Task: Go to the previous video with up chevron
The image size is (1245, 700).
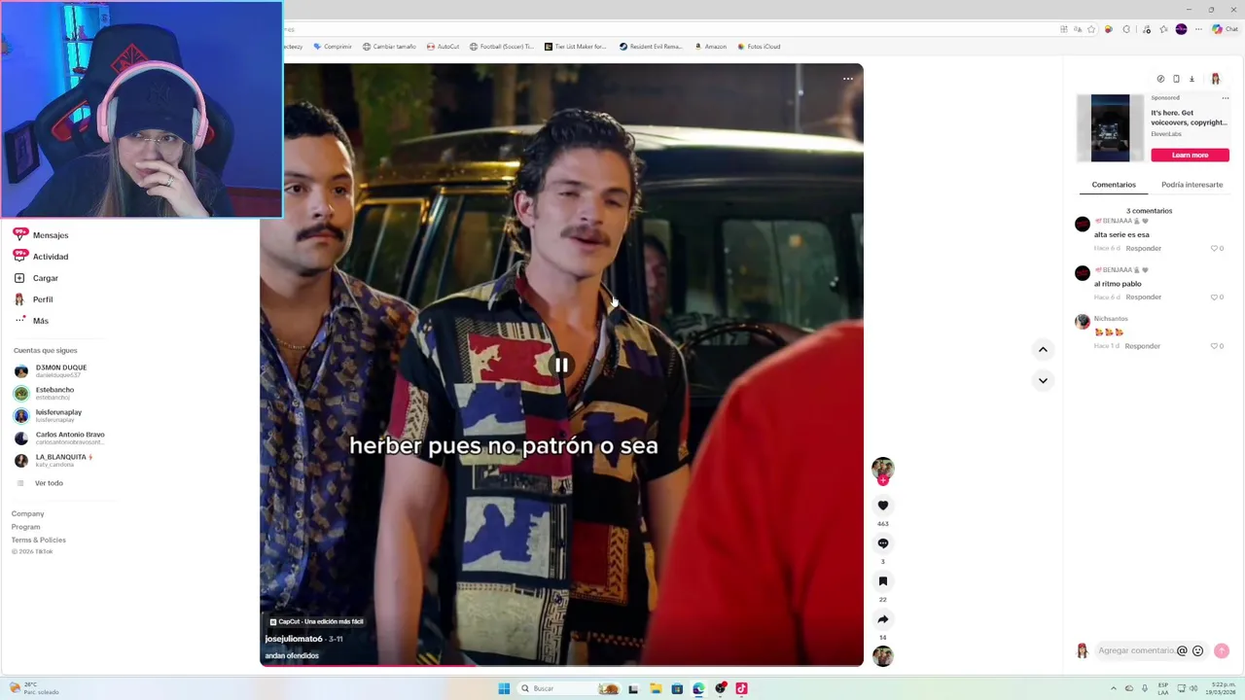Action: point(1043,349)
